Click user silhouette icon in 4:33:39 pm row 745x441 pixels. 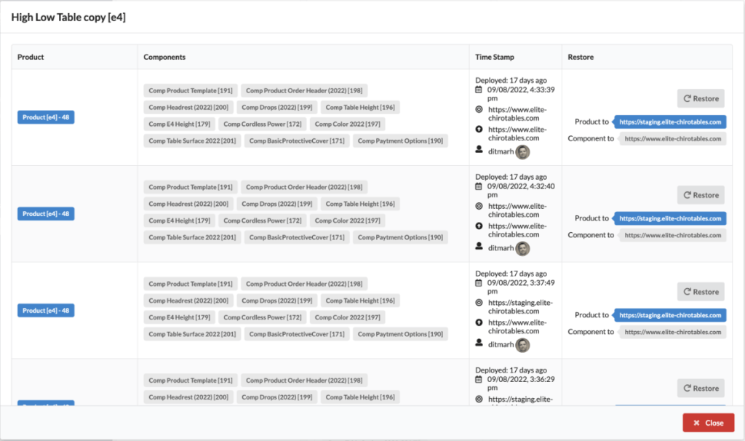coord(479,149)
